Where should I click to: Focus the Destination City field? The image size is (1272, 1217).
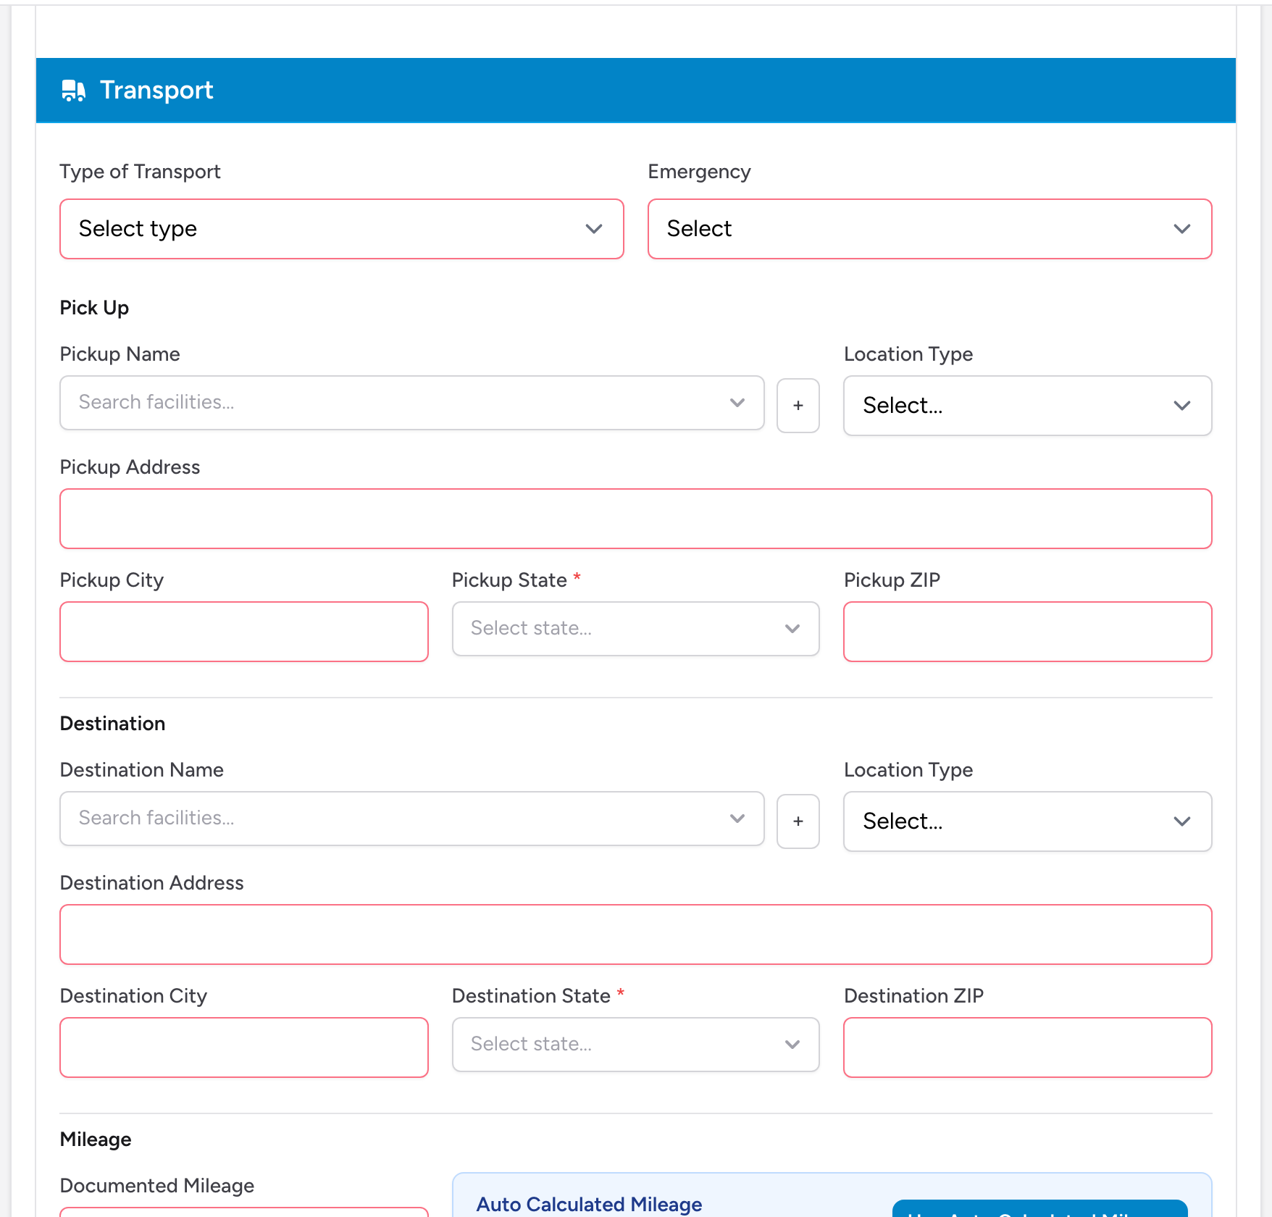(x=244, y=1047)
